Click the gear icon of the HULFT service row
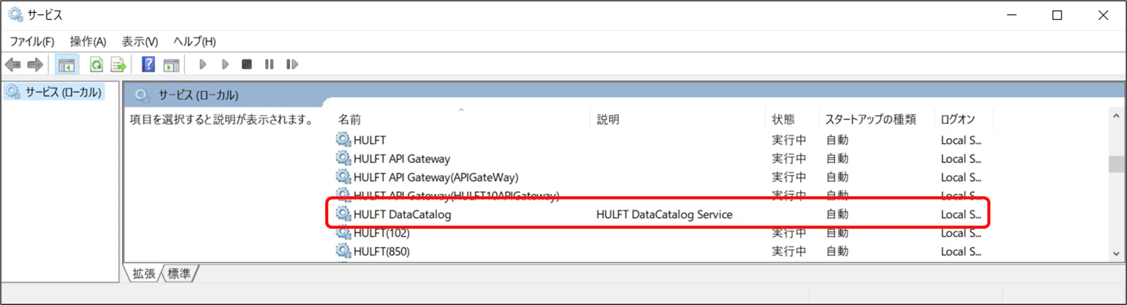1127x305 pixels. (x=343, y=139)
